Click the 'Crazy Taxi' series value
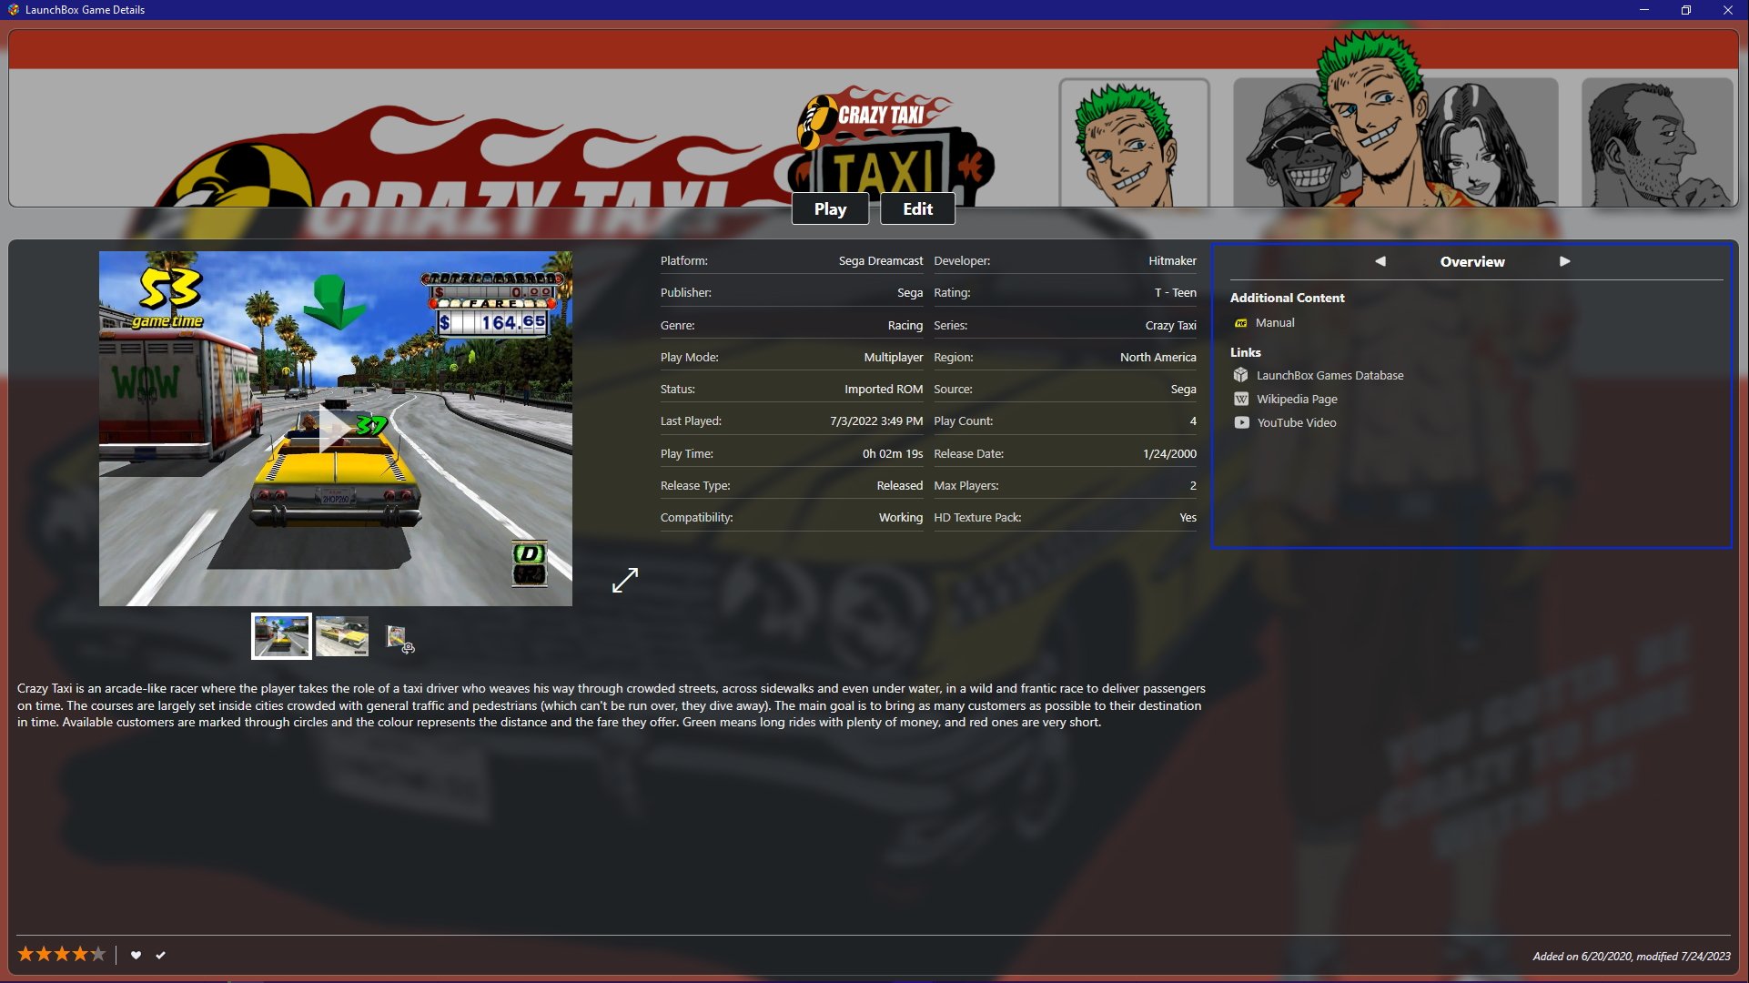The height and width of the screenshot is (983, 1749). tap(1170, 325)
